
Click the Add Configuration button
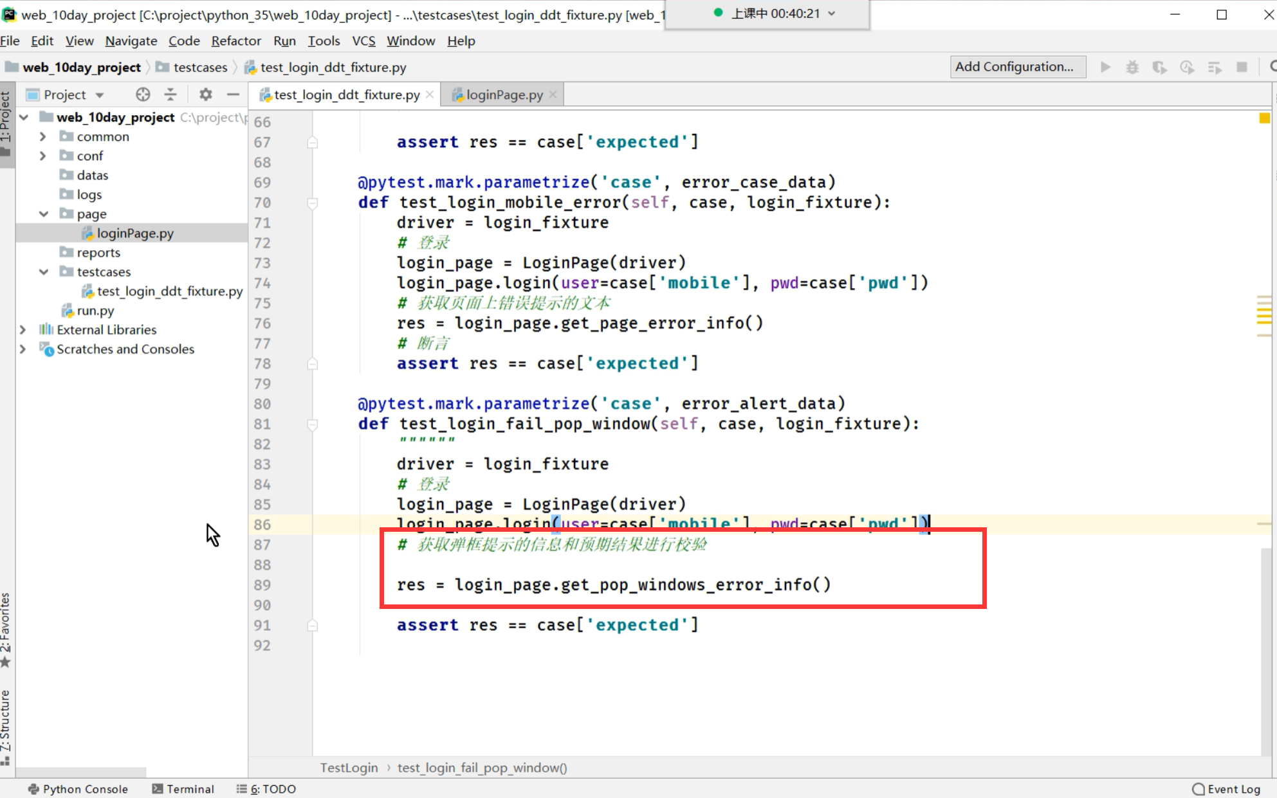pyautogui.click(x=1014, y=67)
